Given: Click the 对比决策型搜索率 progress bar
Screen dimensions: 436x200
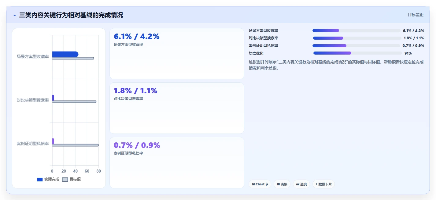Looking at the screenshot, I should [357, 38].
